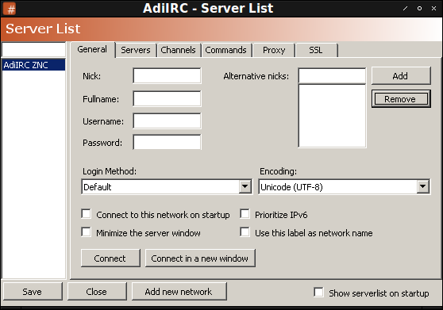Click the Encoding dropdown arrow

click(423, 186)
